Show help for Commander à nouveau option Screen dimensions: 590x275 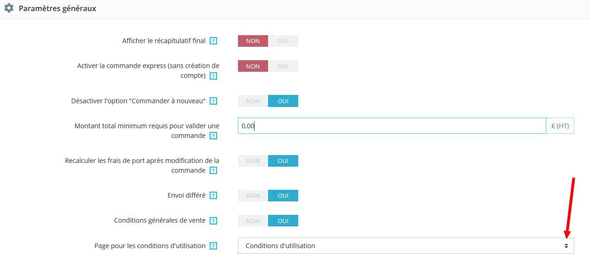pos(213,101)
